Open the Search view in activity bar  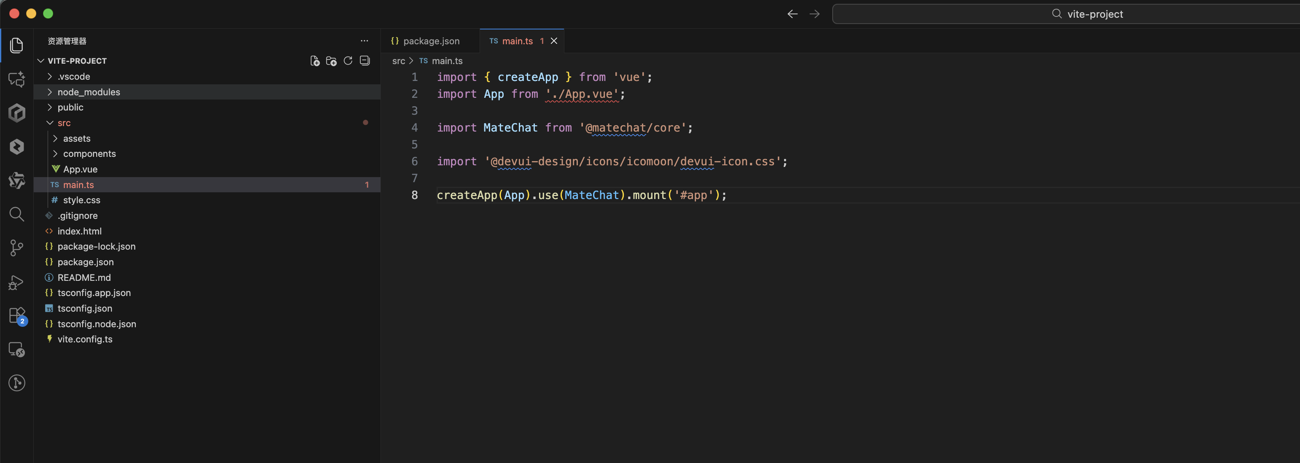point(16,214)
